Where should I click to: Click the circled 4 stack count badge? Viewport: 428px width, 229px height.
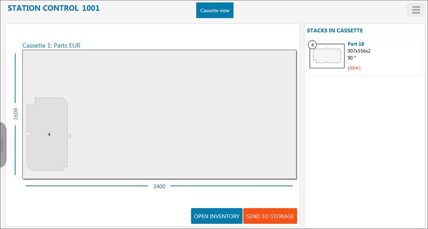coord(312,45)
